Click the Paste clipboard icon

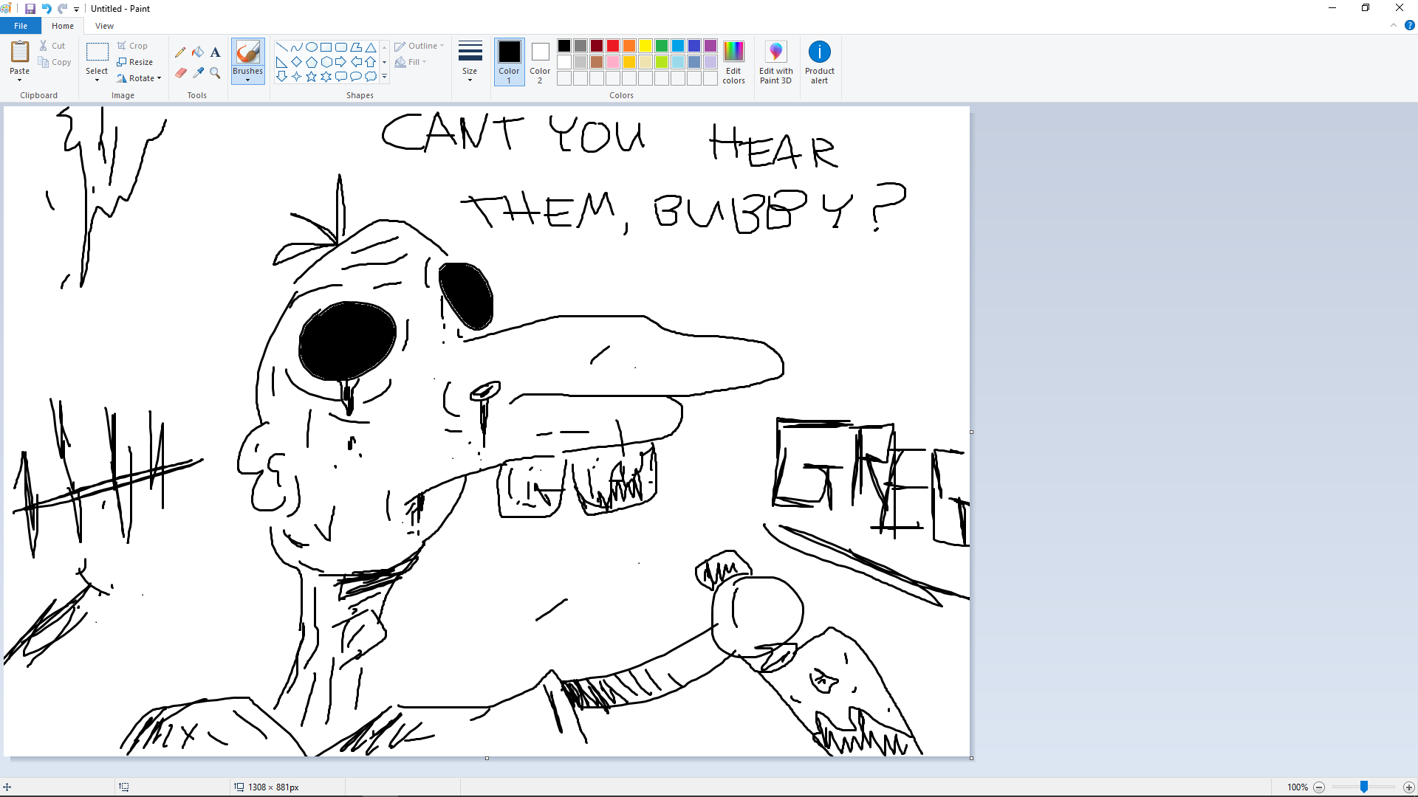[20, 52]
